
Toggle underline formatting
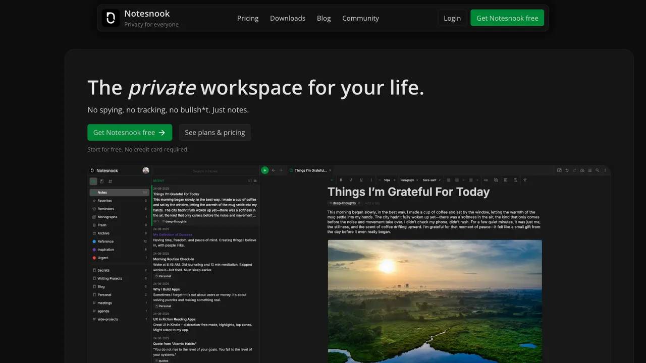tap(361, 180)
